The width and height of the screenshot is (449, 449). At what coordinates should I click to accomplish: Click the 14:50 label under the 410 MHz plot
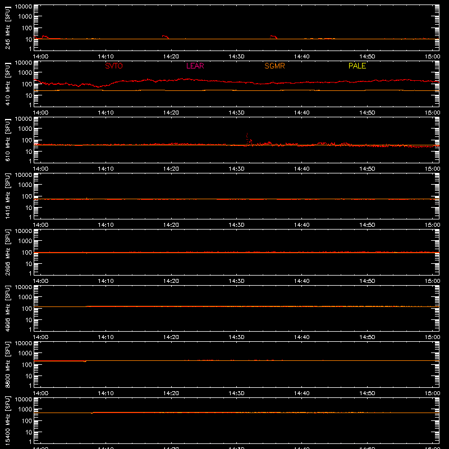367,113
